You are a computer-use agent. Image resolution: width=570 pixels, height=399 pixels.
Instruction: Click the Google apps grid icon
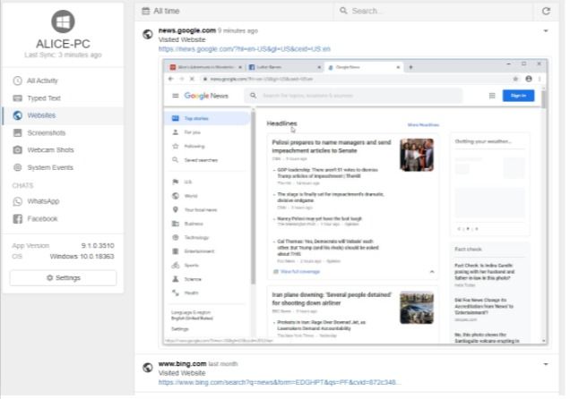pyautogui.click(x=492, y=96)
